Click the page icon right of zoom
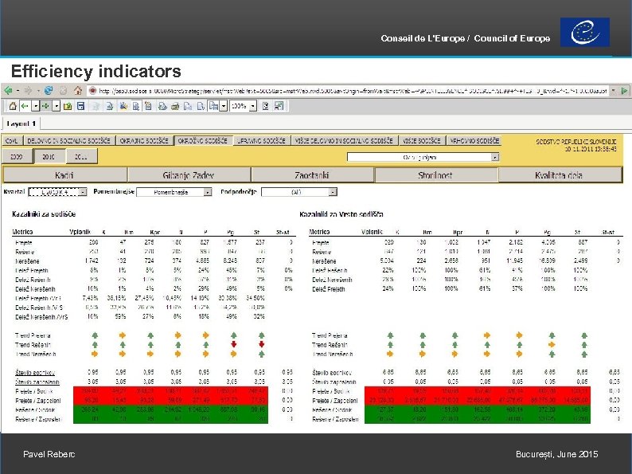 266,106
